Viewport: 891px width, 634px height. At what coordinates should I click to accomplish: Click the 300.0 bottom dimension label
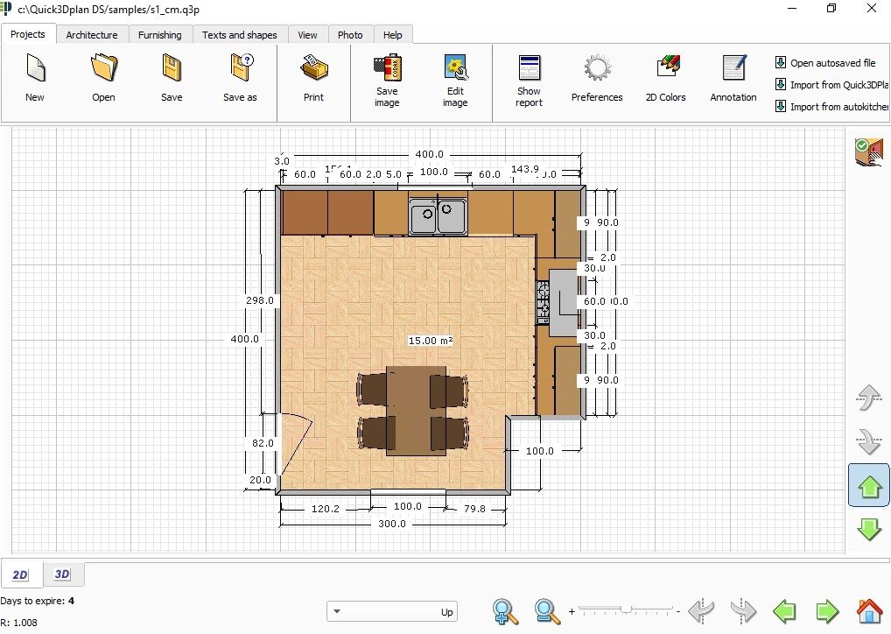click(x=392, y=524)
